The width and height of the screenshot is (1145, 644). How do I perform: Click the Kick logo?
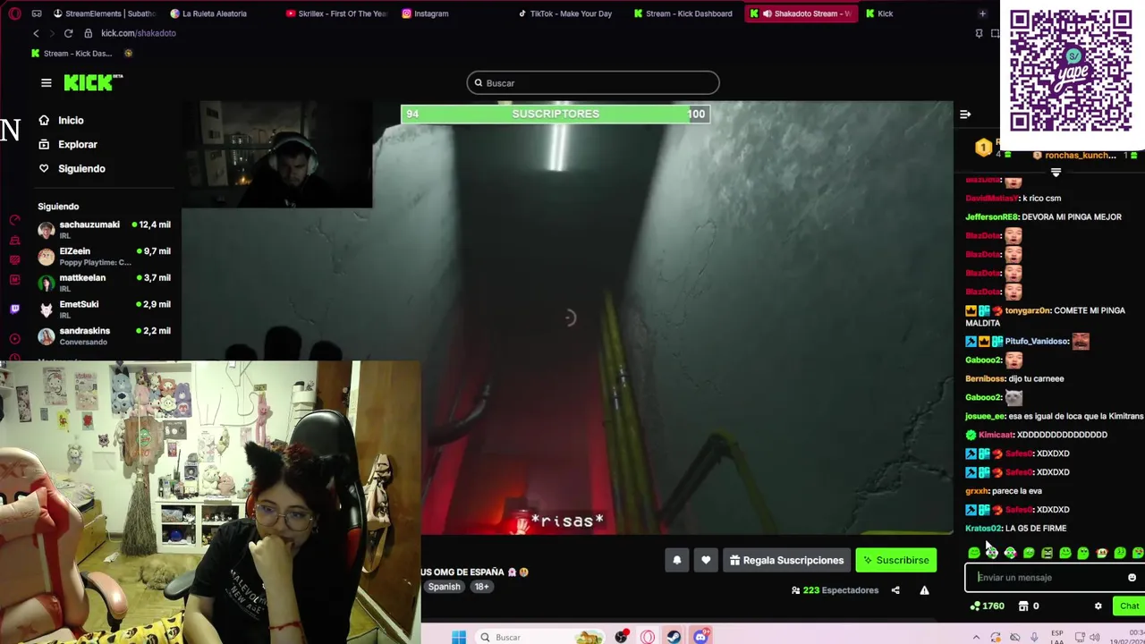click(x=93, y=82)
